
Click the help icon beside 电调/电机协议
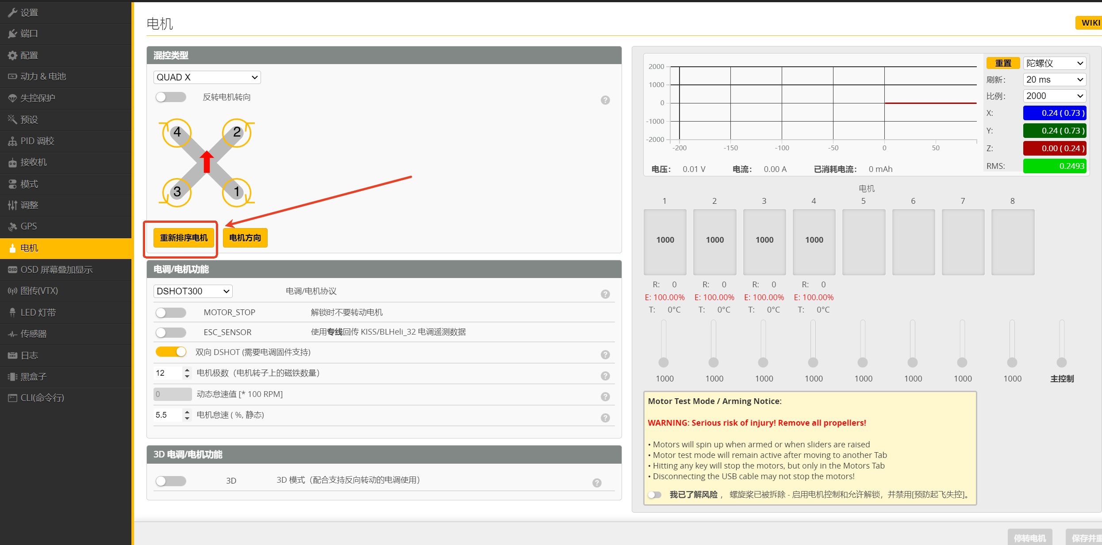[x=605, y=294]
